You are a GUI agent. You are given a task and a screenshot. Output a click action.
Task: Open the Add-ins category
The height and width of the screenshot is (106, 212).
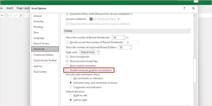pyautogui.click(x=45, y=66)
